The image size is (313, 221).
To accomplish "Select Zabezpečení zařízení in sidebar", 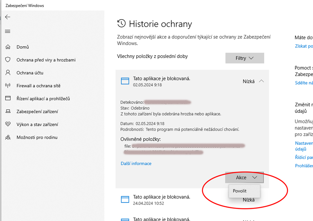I will pos(37,112).
